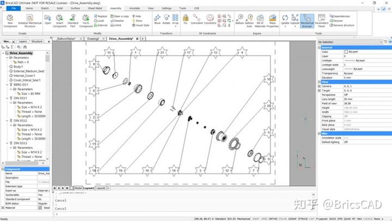Click the New Component tool

pos(10,21)
